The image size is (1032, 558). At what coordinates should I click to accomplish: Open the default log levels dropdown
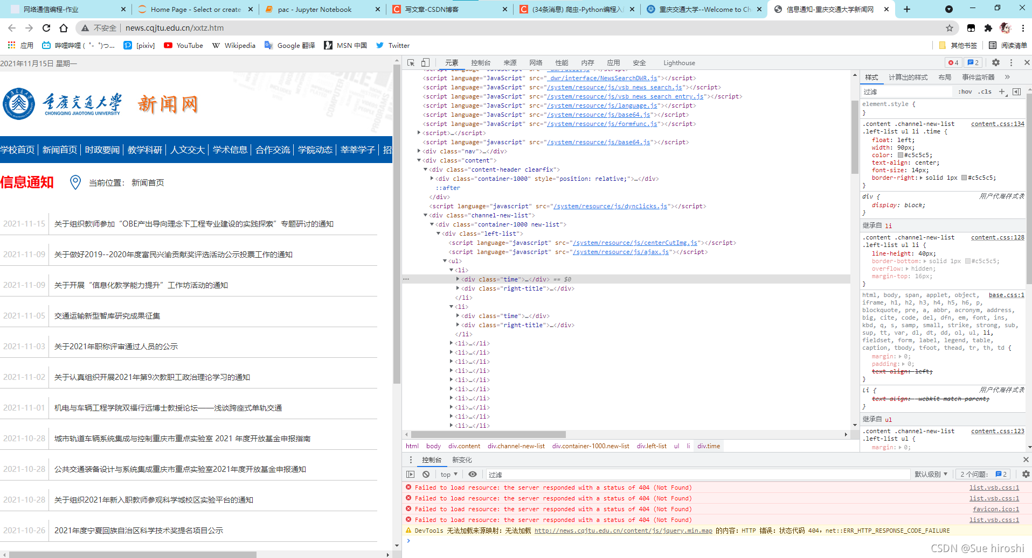pos(931,474)
